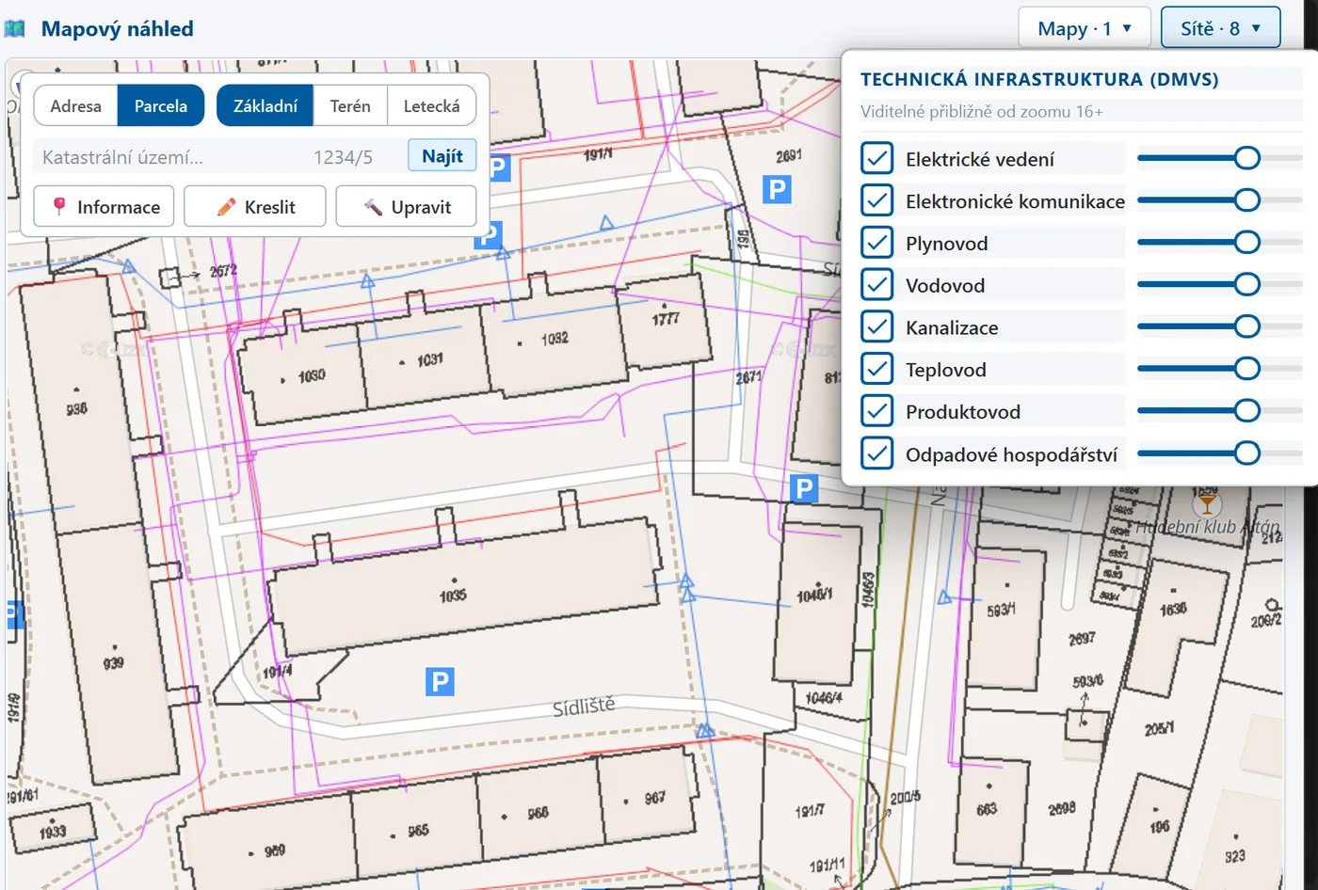The image size is (1318, 890).
Task: Click building parcel number 939
Action: [x=114, y=663]
